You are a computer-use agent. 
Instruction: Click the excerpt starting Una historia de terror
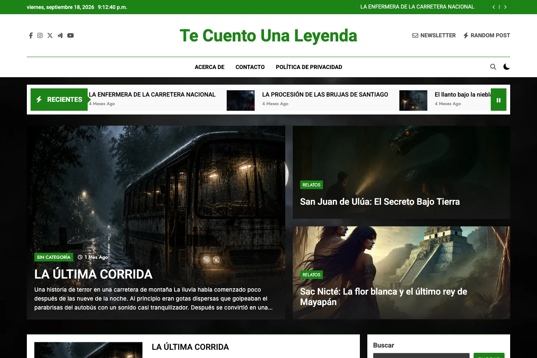click(153, 299)
